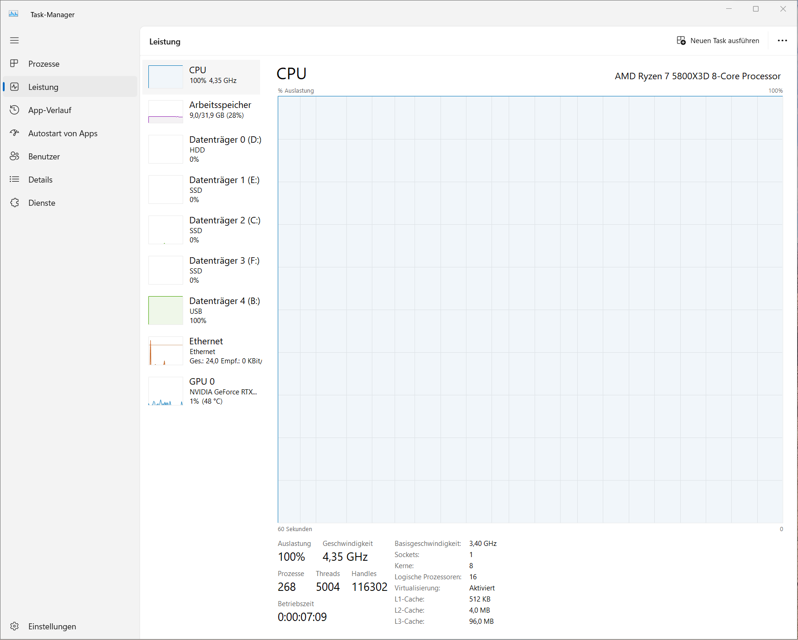
Task: Select the GPU 0 graph thumbnail
Action: tap(166, 391)
